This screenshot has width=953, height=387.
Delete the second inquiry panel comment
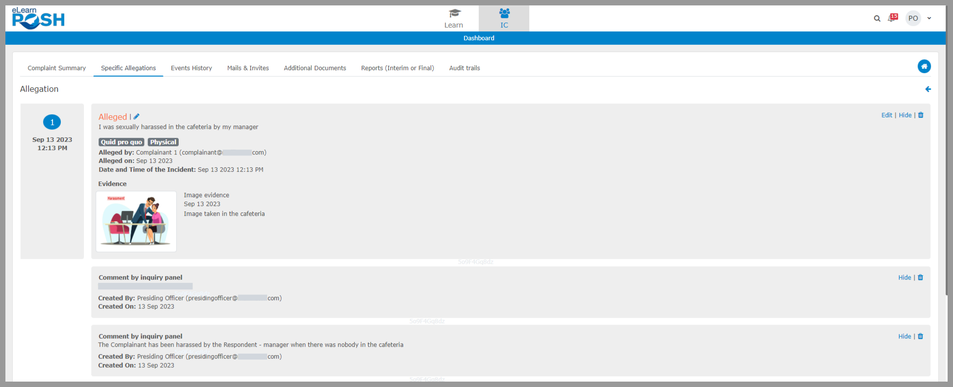pyautogui.click(x=920, y=336)
